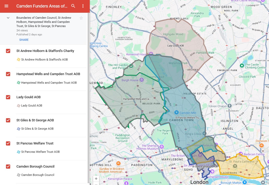Click the Published 2 days ago text
The height and width of the screenshot is (185, 269).
pos(29,34)
